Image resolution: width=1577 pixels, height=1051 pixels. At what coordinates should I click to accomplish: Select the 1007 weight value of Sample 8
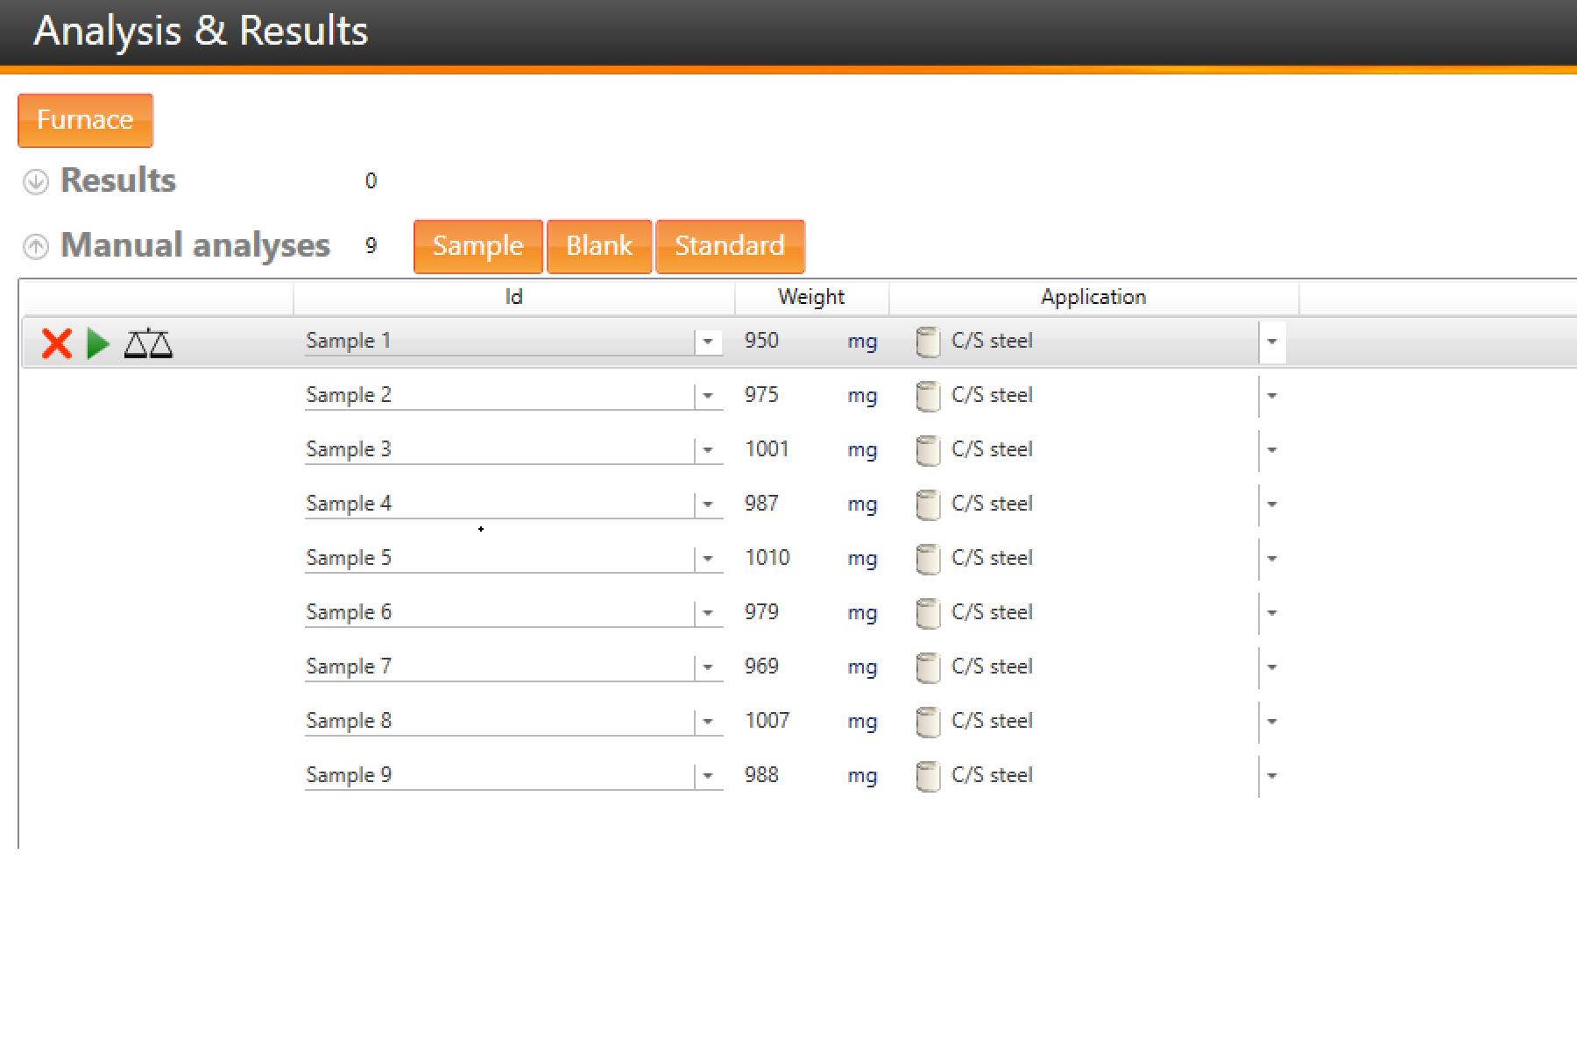767,721
